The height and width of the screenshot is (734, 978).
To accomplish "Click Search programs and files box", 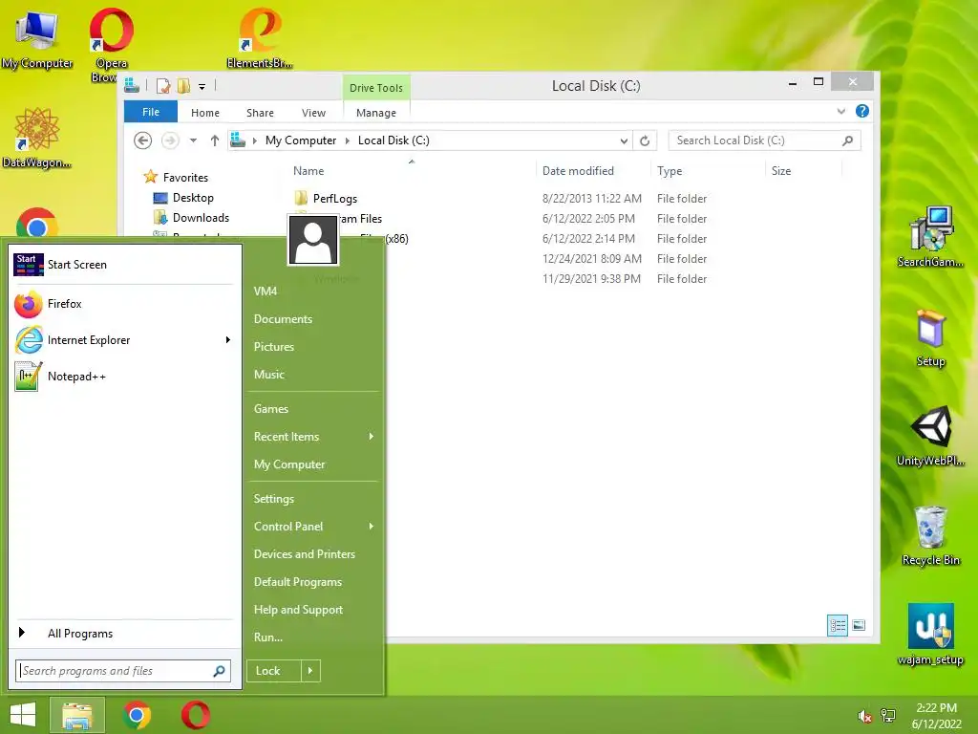I will coord(123,671).
